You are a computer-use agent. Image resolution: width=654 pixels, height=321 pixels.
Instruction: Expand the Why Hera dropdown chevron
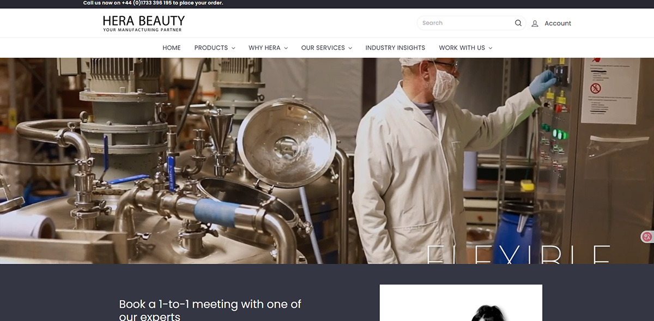(x=286, y=48)
